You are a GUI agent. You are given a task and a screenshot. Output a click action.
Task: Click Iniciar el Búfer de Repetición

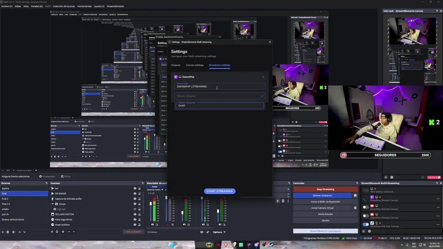325,202
